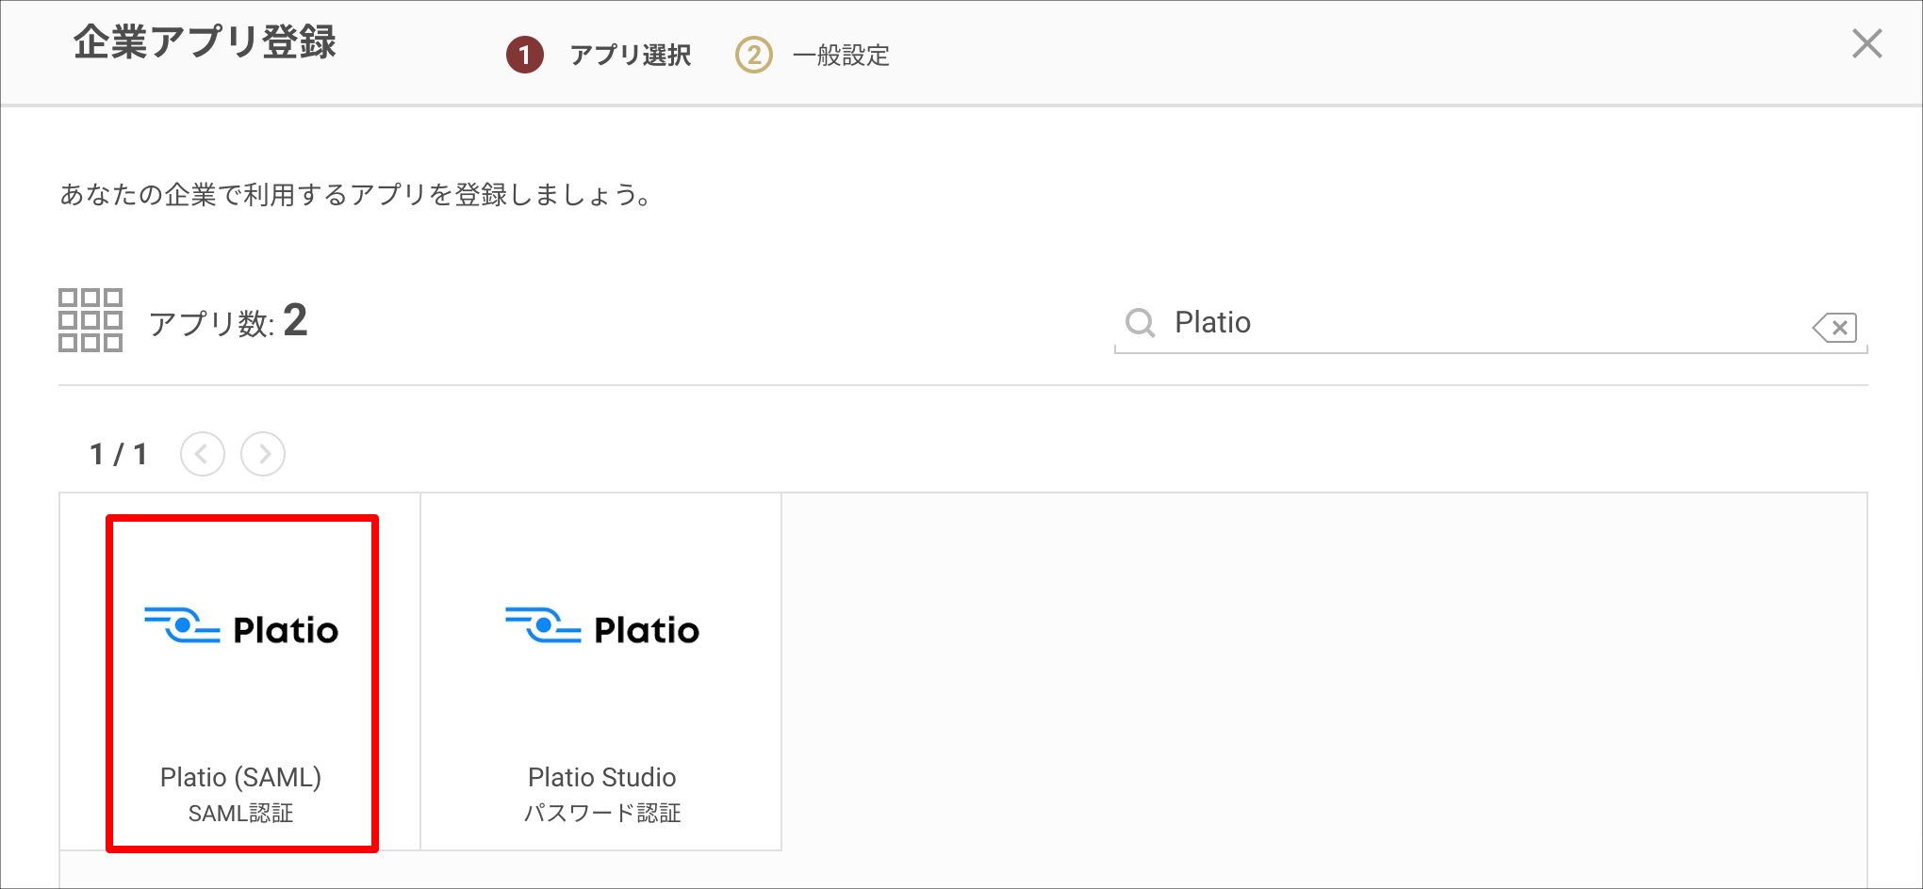Click the パスワード認証 label
Image resolution: width=1923 pixels, height=889 pixels.
(602, 814)
